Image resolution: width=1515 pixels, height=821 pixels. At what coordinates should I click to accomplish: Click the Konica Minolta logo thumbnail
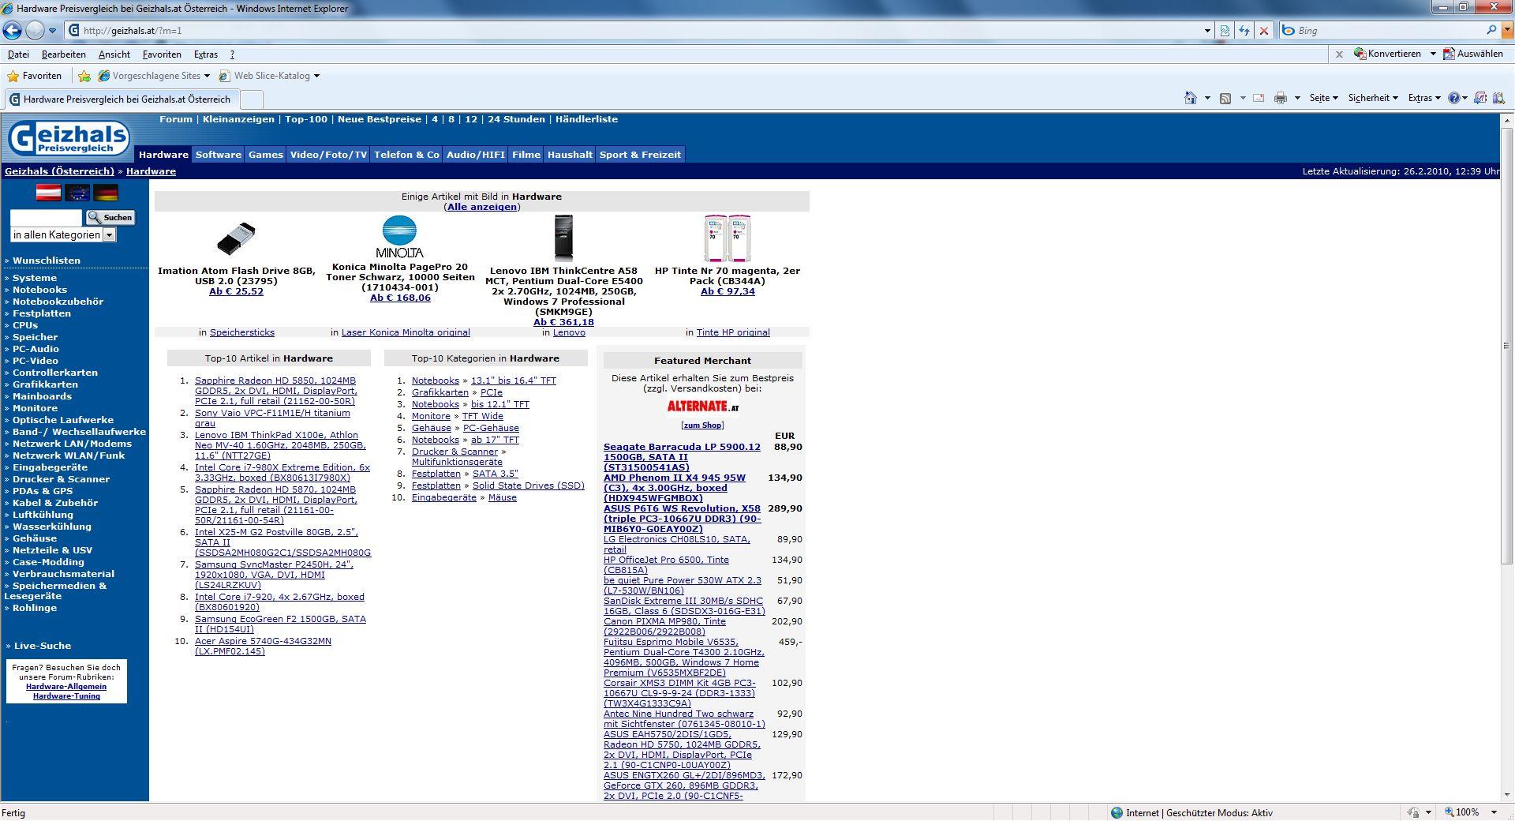(400, 237)
